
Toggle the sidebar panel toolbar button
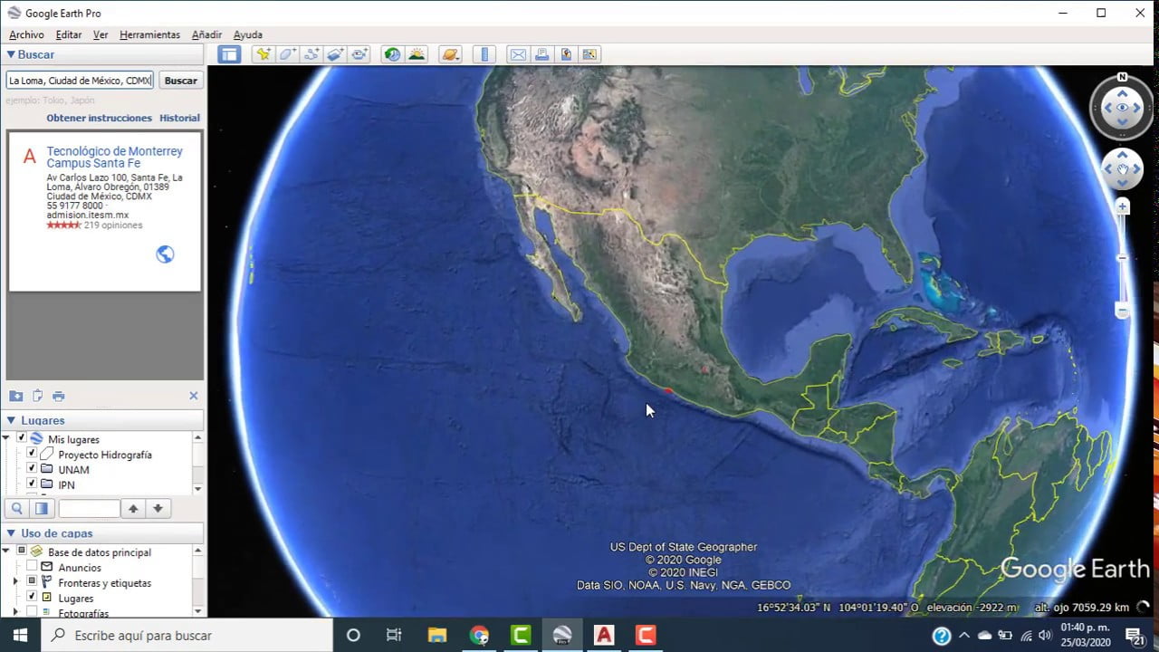point(229,54)
